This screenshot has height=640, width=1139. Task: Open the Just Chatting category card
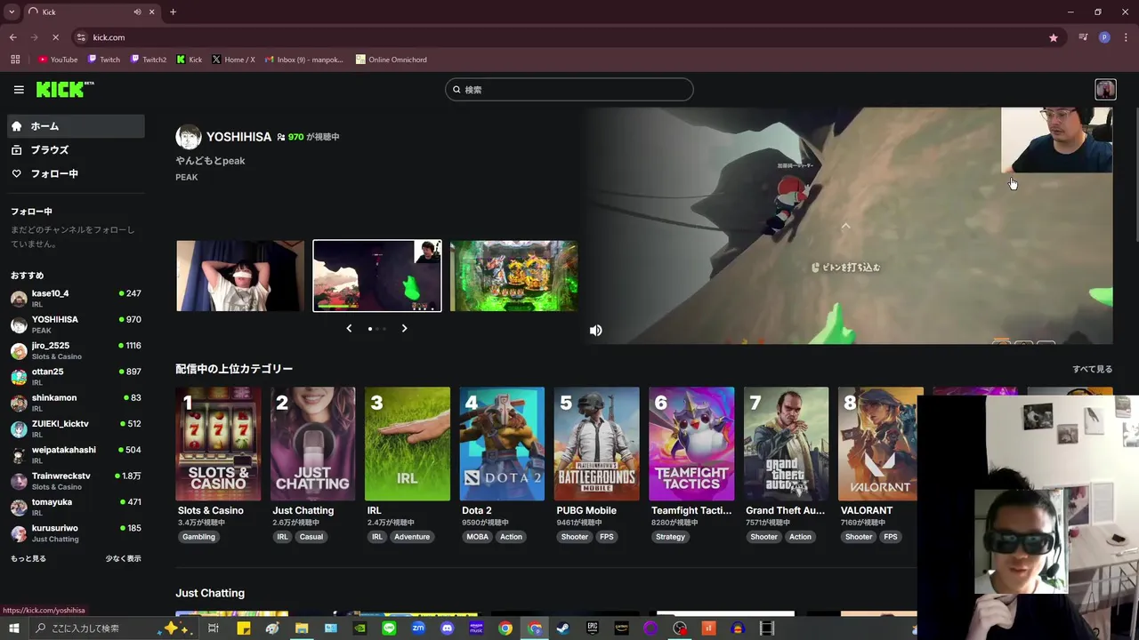tap(313, 444)
